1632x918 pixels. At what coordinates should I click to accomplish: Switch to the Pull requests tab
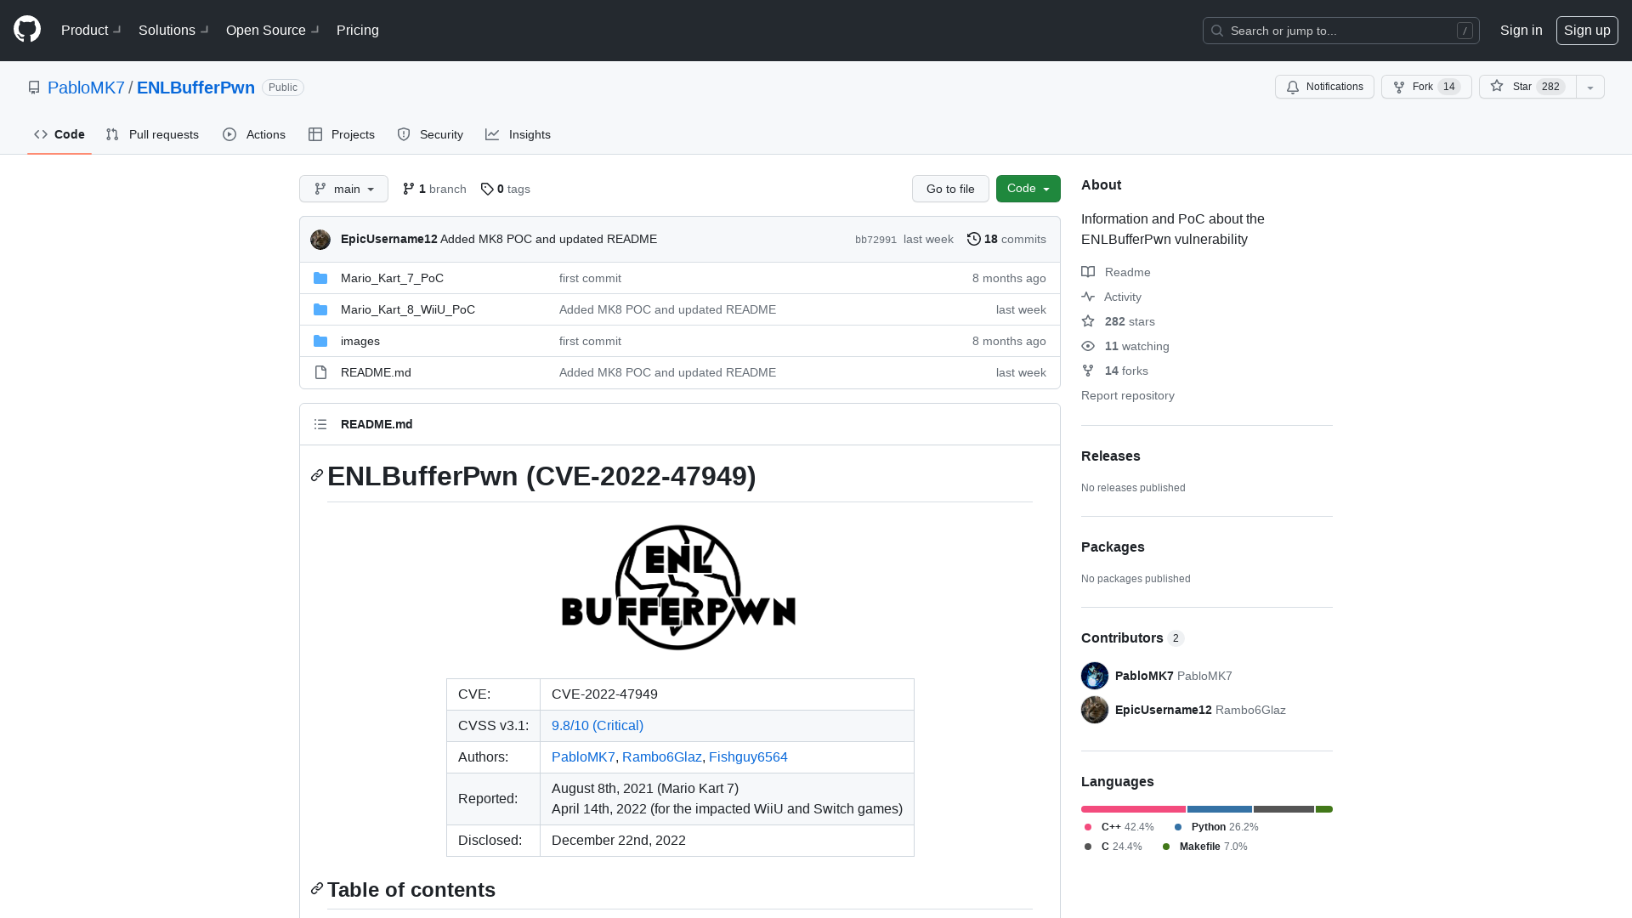[x=152, y=134]
